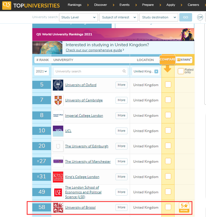The width and height of the screenshot is (206, 217).
Task: Click the Imperial College London logo
Action: point(58,116)
